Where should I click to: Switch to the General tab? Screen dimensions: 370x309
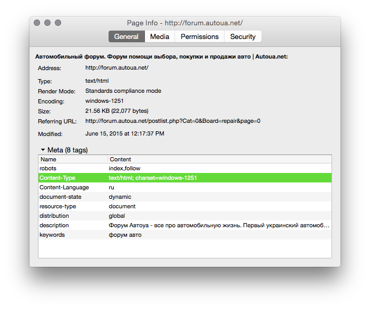tap(126, 36)
